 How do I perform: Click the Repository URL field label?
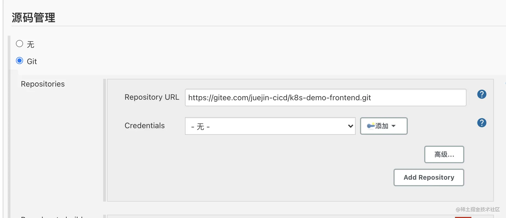pos(152,97)
